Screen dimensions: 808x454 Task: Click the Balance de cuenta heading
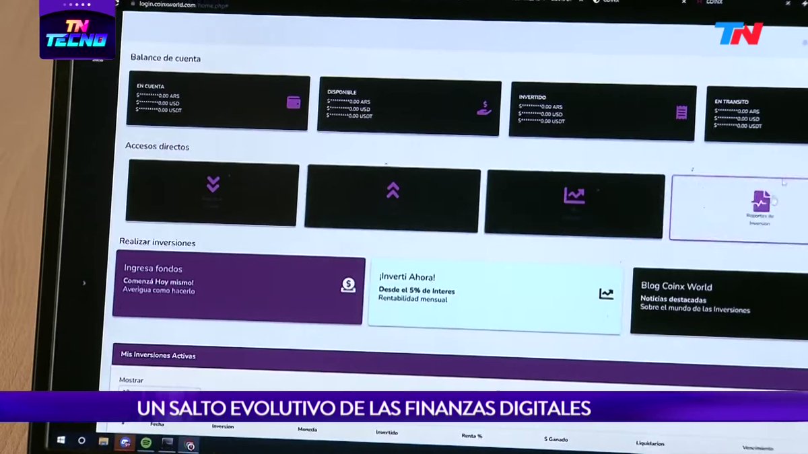(x=165, y=58)
